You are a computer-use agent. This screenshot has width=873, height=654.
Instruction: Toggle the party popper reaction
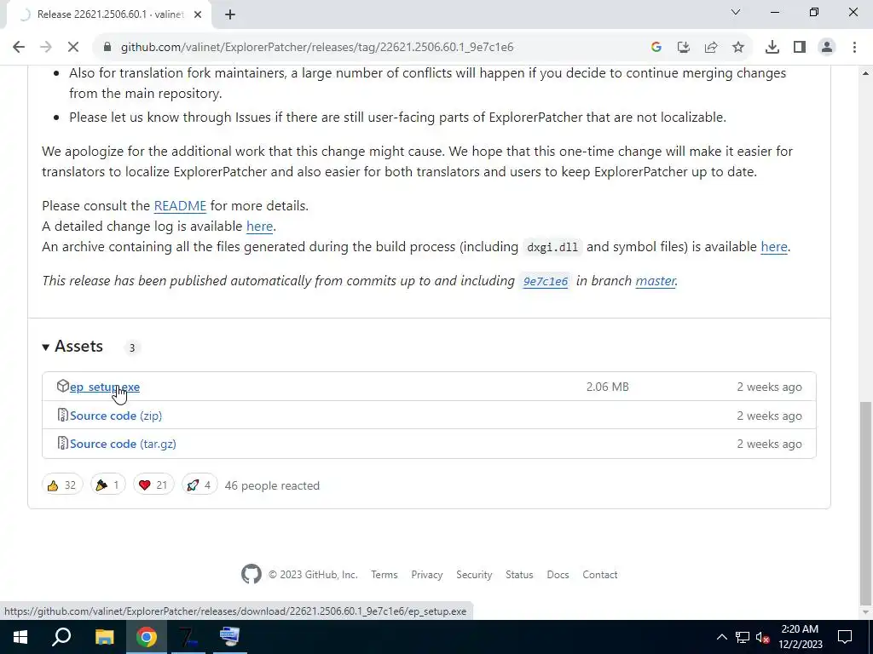(x=108, y=485)
